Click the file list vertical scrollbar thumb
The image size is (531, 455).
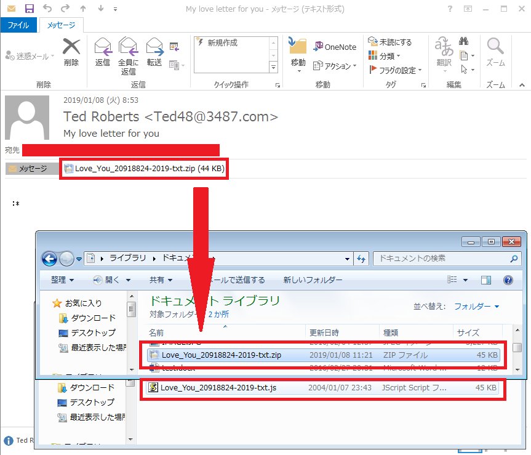tap(517, 348)
